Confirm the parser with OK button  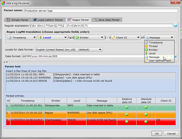pos(157,134)
